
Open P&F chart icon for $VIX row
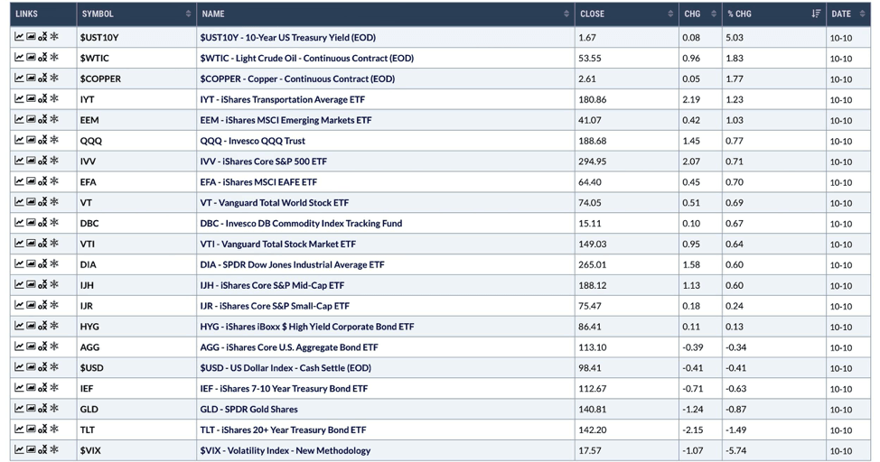[42, 449]
